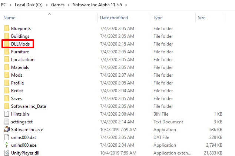Go to Games folder in breadcrumb
Screen dimensions: 235x156
(x=58, y=5)
